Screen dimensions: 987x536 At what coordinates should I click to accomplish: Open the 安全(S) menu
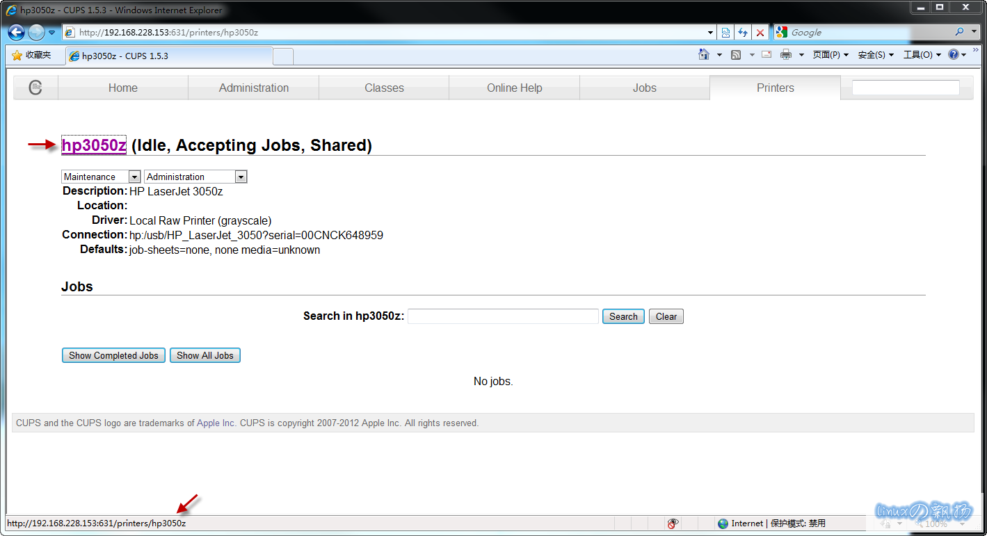876,55
